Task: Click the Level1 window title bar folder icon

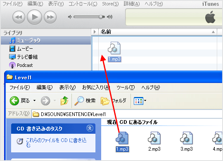Action: pyautogui.click(x=9, y=77)
